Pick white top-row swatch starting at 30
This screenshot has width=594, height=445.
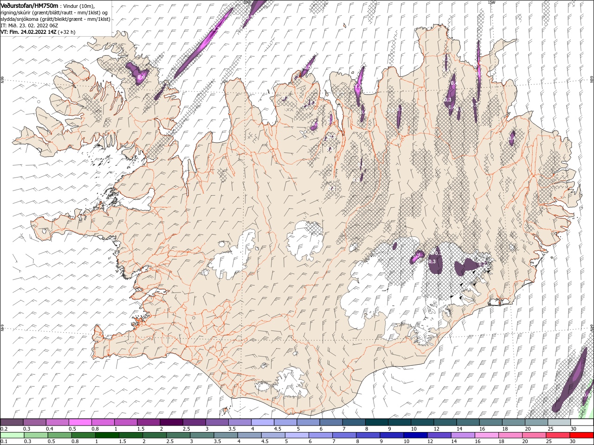pyautogui.click(x=582, y=422)
